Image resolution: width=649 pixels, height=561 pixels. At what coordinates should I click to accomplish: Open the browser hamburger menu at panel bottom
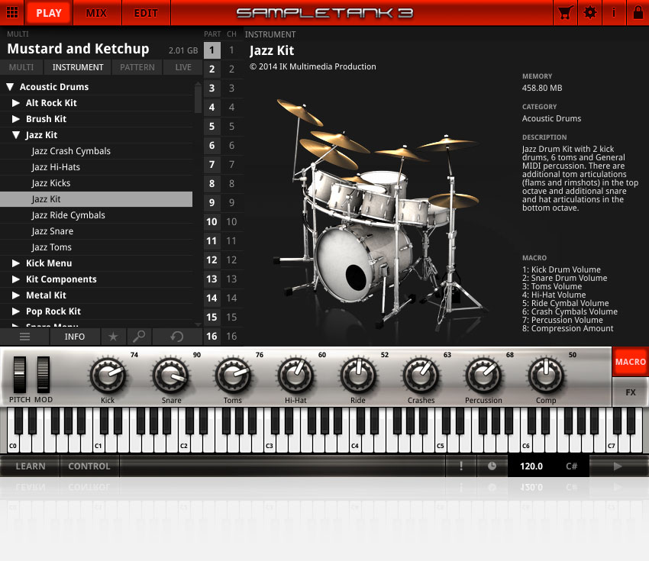tap(24, 337)
